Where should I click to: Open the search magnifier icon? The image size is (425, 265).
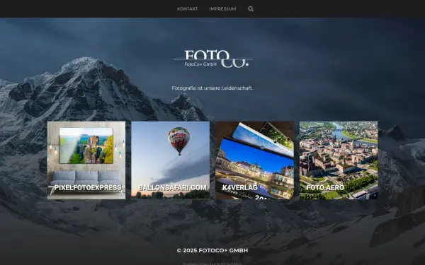click(x=251, y=9)
